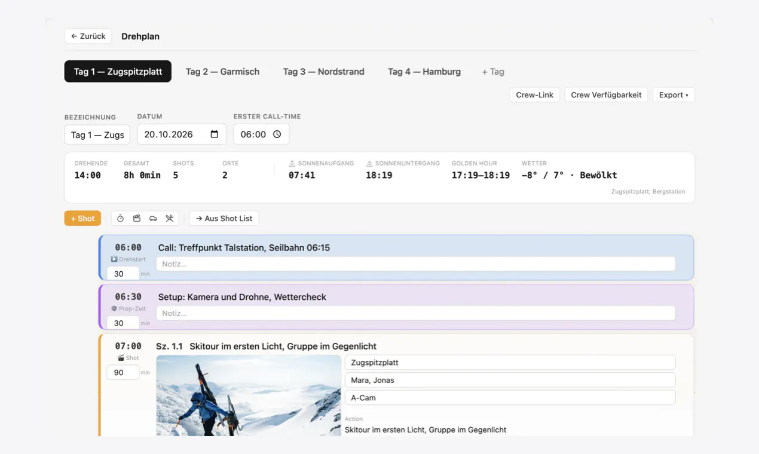Click the A-Cam camera field
This screenshot has width=759, height=454.
(x=510, y=397)
